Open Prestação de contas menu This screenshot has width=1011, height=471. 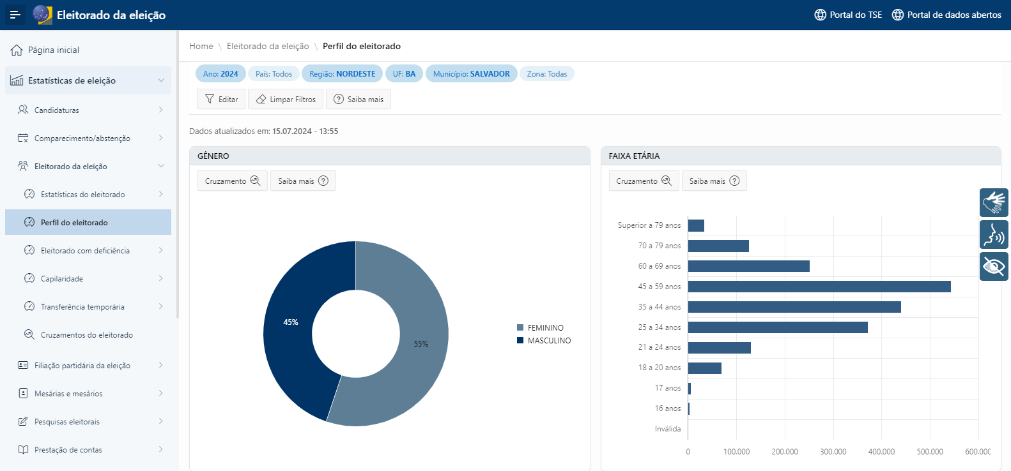pyautogui.click(x=88, y=449)
